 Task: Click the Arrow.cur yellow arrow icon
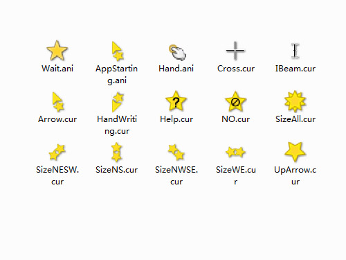pos(57,102)
